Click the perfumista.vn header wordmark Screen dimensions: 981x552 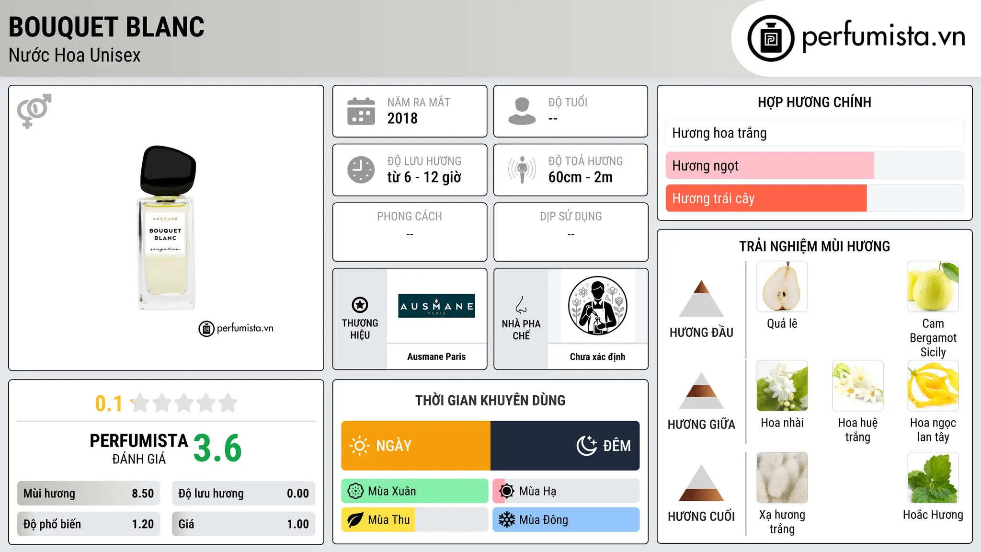click(x=883, y=36)
